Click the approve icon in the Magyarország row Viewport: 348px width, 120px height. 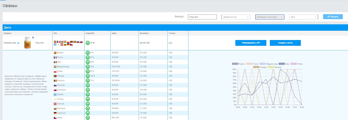(87, 67)
